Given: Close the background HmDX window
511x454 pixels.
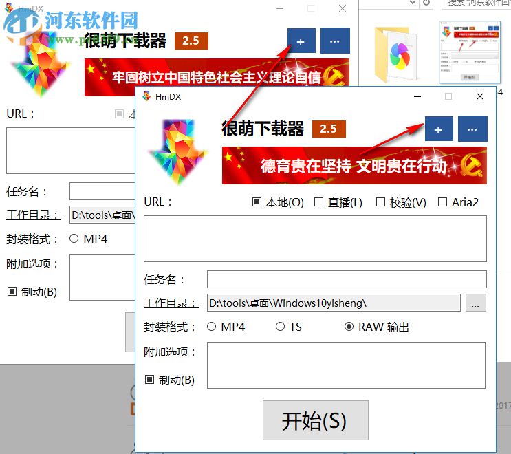Looking at the screenshot, I should coord(343,8).
